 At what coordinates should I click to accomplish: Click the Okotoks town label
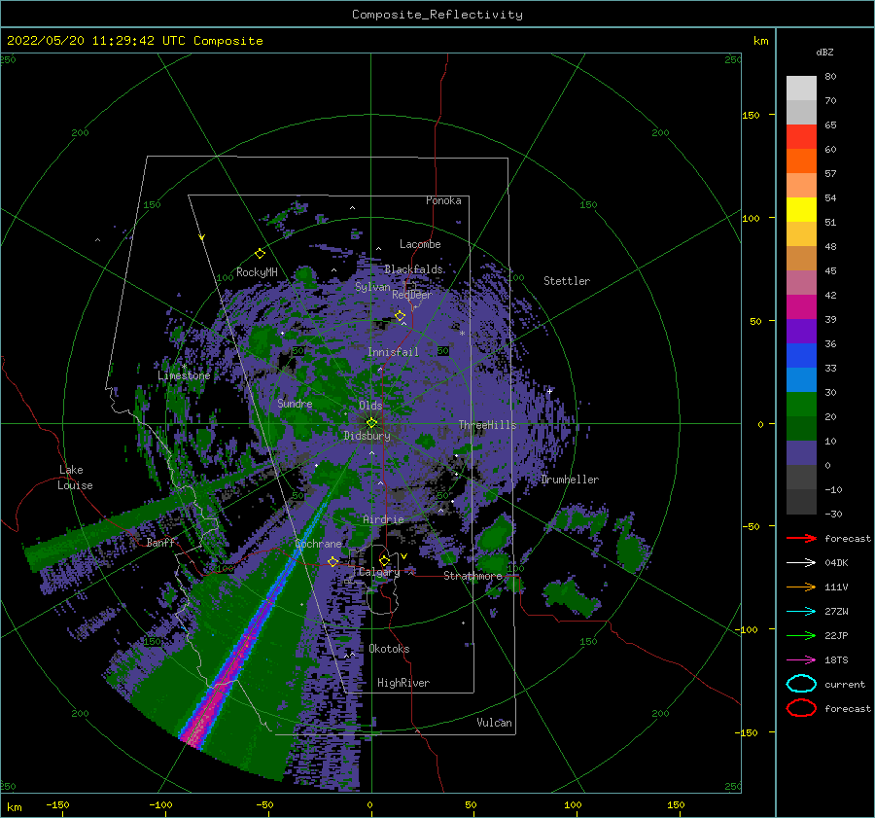(389, 649)
